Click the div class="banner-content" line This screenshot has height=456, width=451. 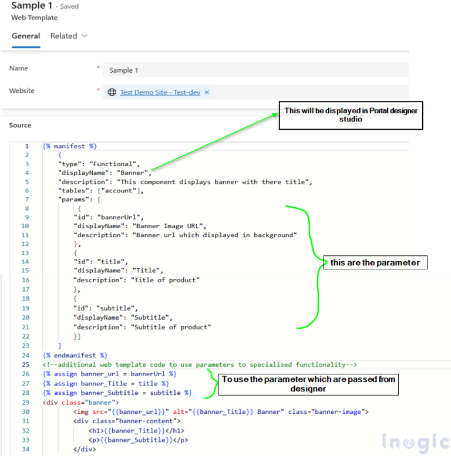(x=127, y=421)
